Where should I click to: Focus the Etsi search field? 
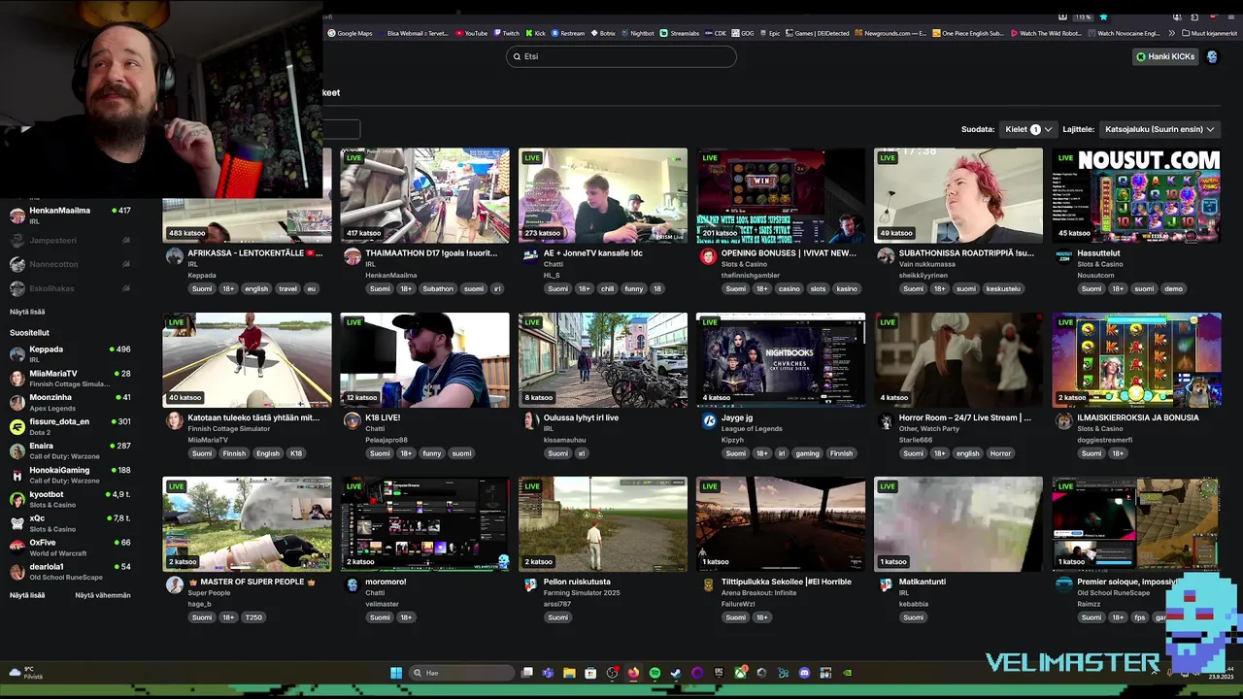pos(621,56)
